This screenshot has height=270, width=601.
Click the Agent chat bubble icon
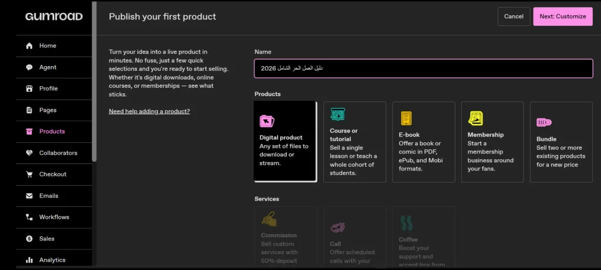[x=29, y=67]
